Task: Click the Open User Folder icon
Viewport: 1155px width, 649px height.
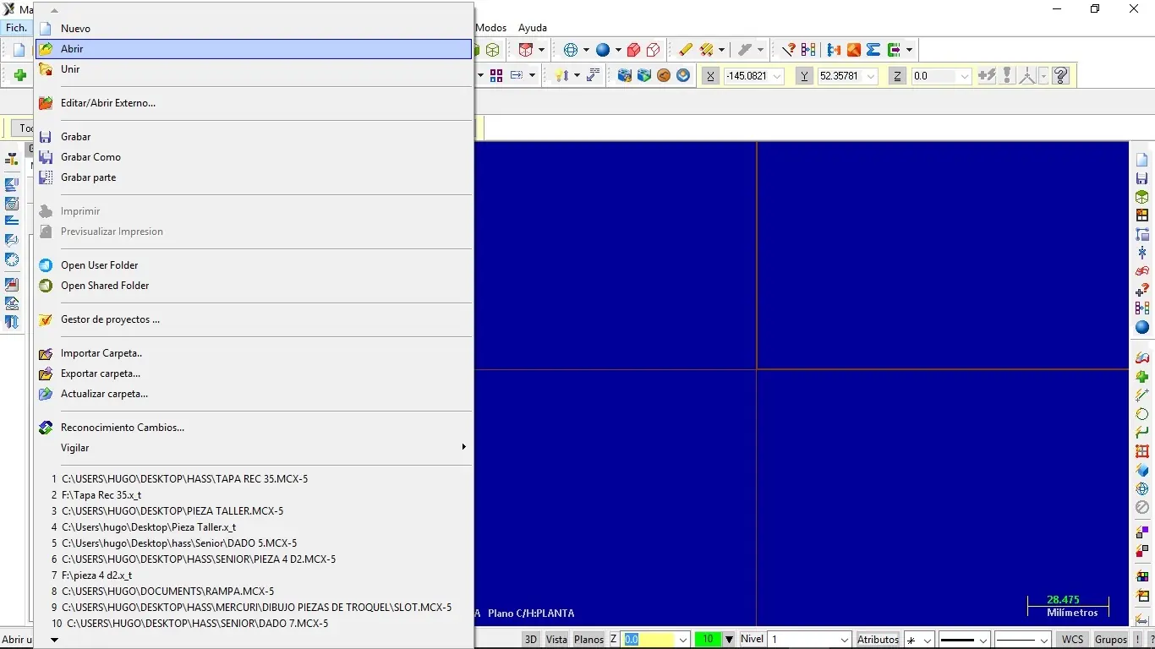Action: 46,265
